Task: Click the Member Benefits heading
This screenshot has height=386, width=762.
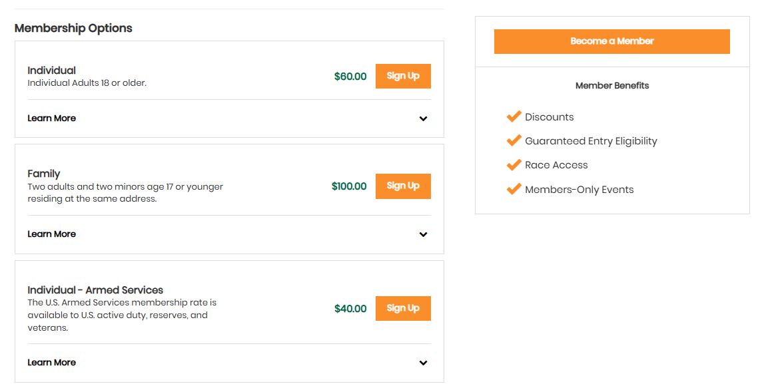Action: point(611,85)
